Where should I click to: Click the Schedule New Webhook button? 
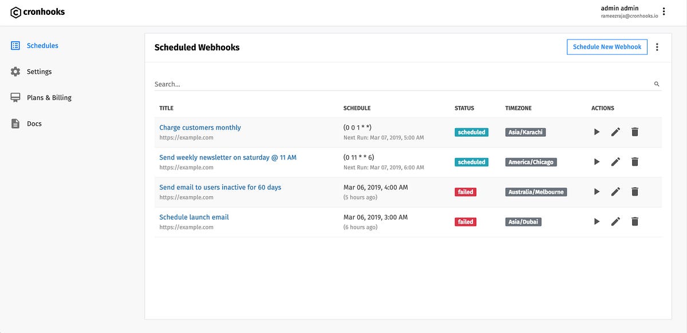coord(607,46)
